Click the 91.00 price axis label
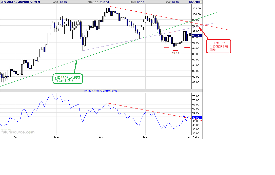This screenshot has width=275, height=175. coord(196,65)
